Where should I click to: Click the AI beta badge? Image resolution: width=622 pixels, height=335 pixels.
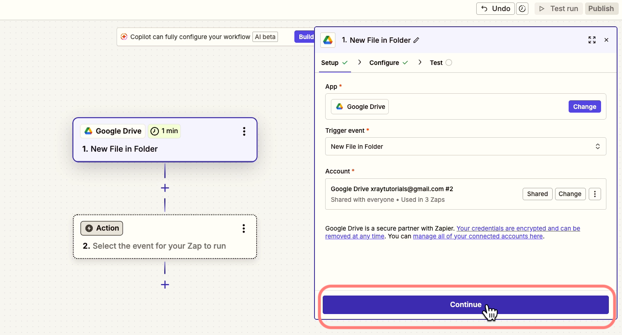click(x=265, y=37)
